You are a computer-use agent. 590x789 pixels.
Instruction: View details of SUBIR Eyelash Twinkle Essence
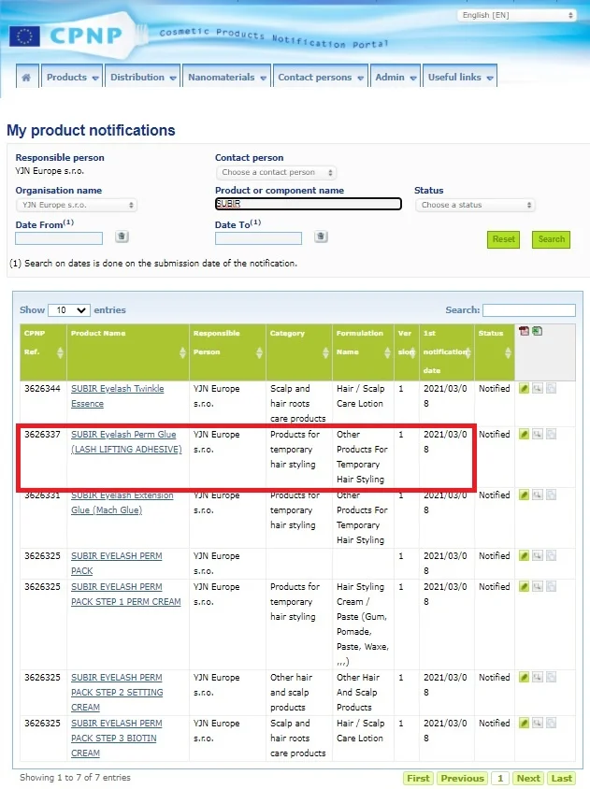click(538, 389)
